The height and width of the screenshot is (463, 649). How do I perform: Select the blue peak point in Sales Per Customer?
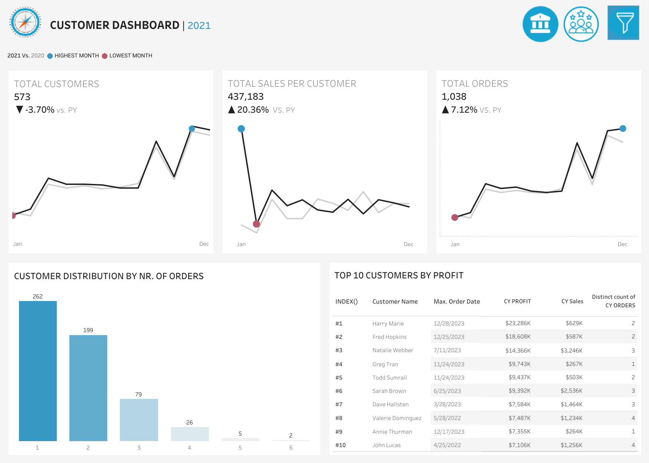click(x=241, y=129)
